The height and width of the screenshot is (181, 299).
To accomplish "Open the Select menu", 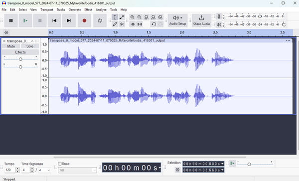I will (23, 9).
